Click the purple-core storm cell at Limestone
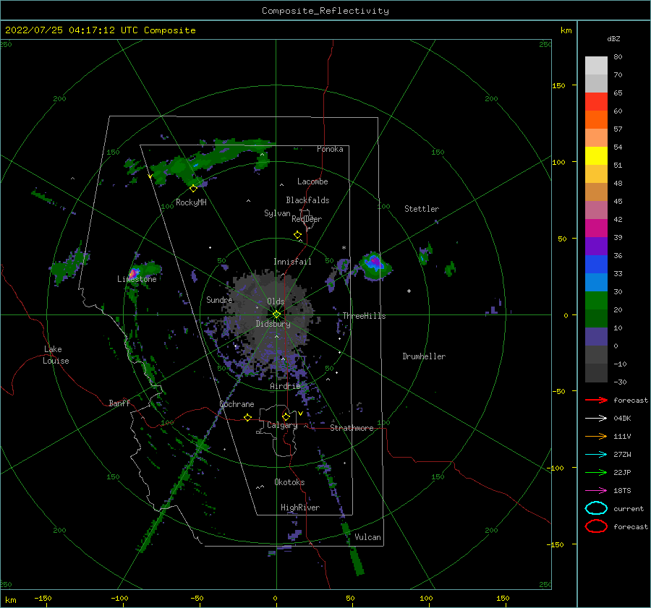This screenshot has height=608, width=651. pyautogui.click(x=133, y=273)
